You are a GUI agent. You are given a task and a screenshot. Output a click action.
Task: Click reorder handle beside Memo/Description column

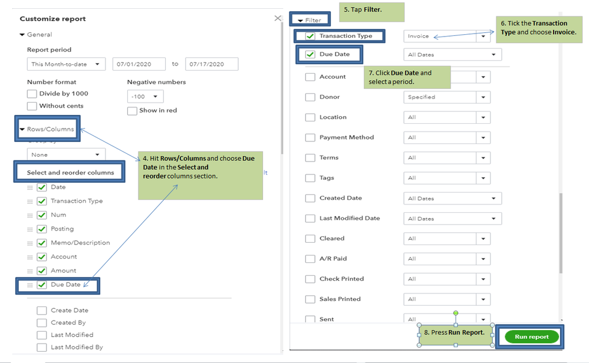pos(30,243)
